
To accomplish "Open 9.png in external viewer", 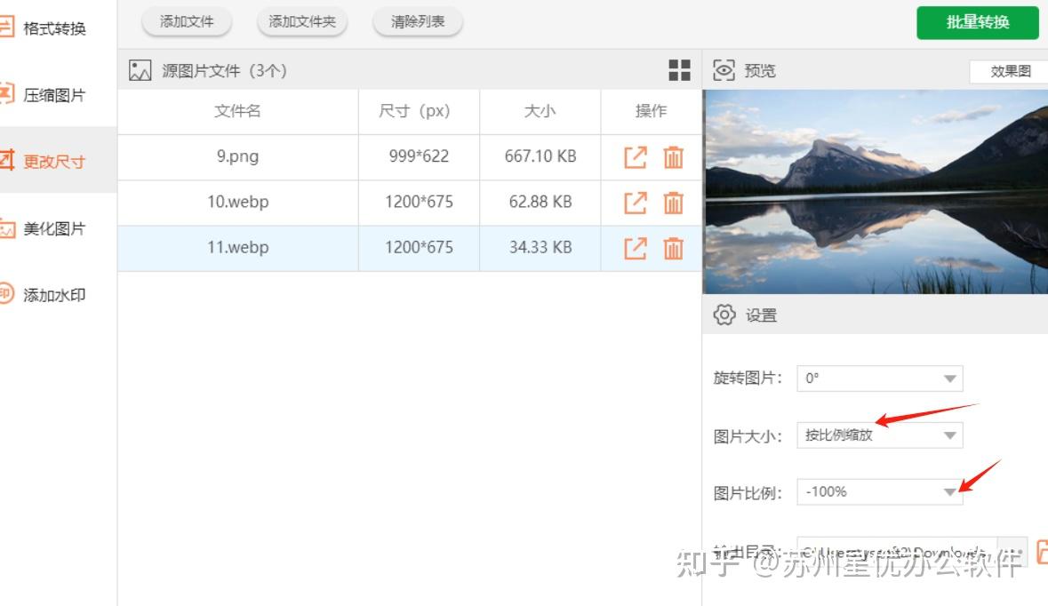I will click(x=635, y=157).
